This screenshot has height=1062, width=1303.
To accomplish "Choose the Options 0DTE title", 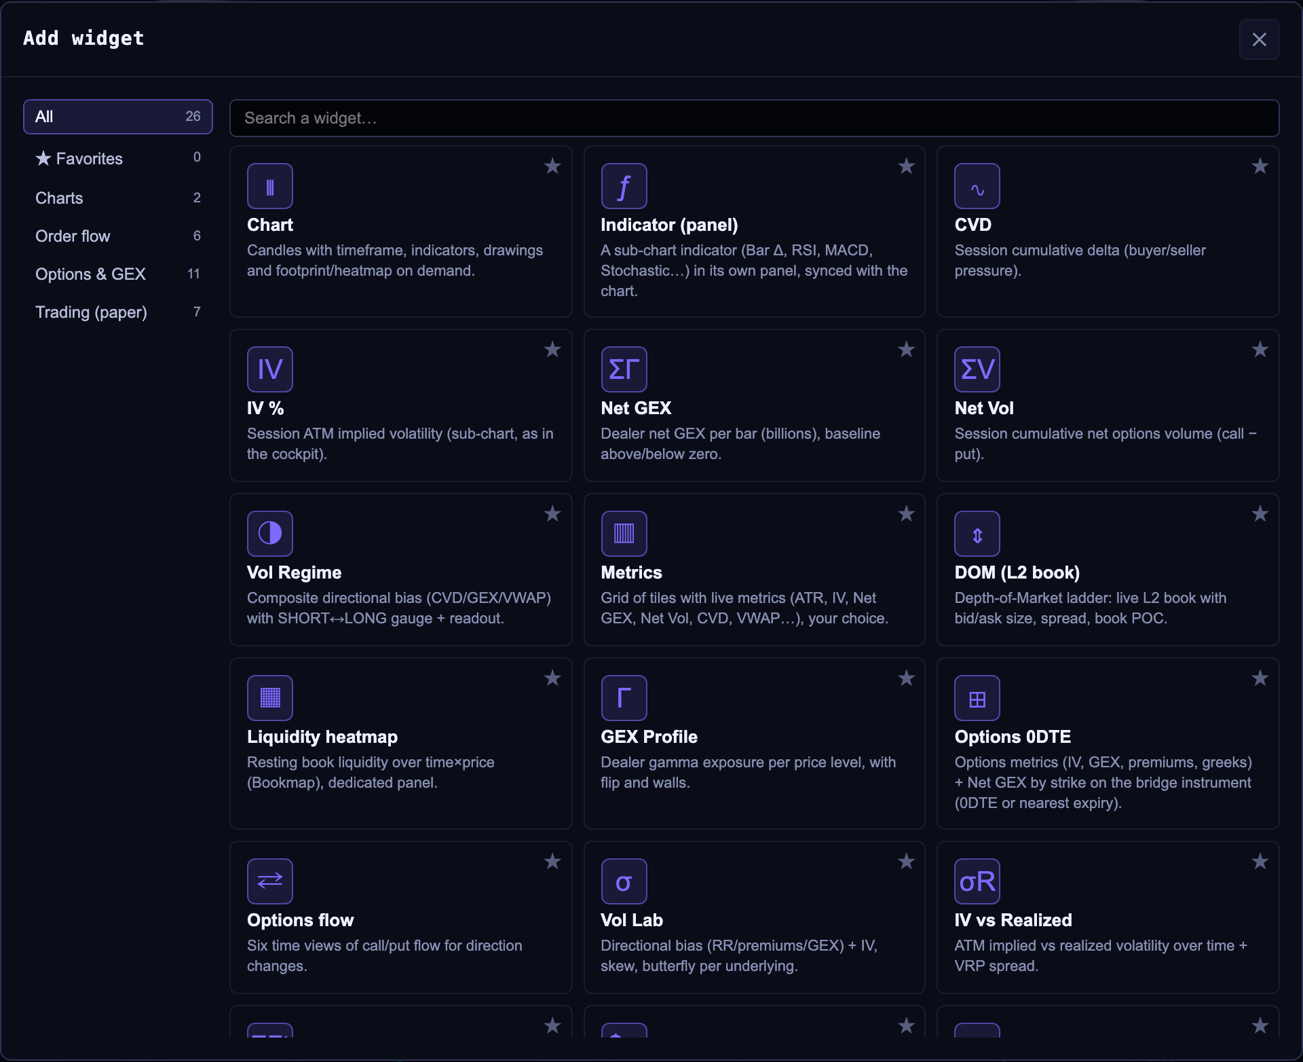I will 1013,737.
